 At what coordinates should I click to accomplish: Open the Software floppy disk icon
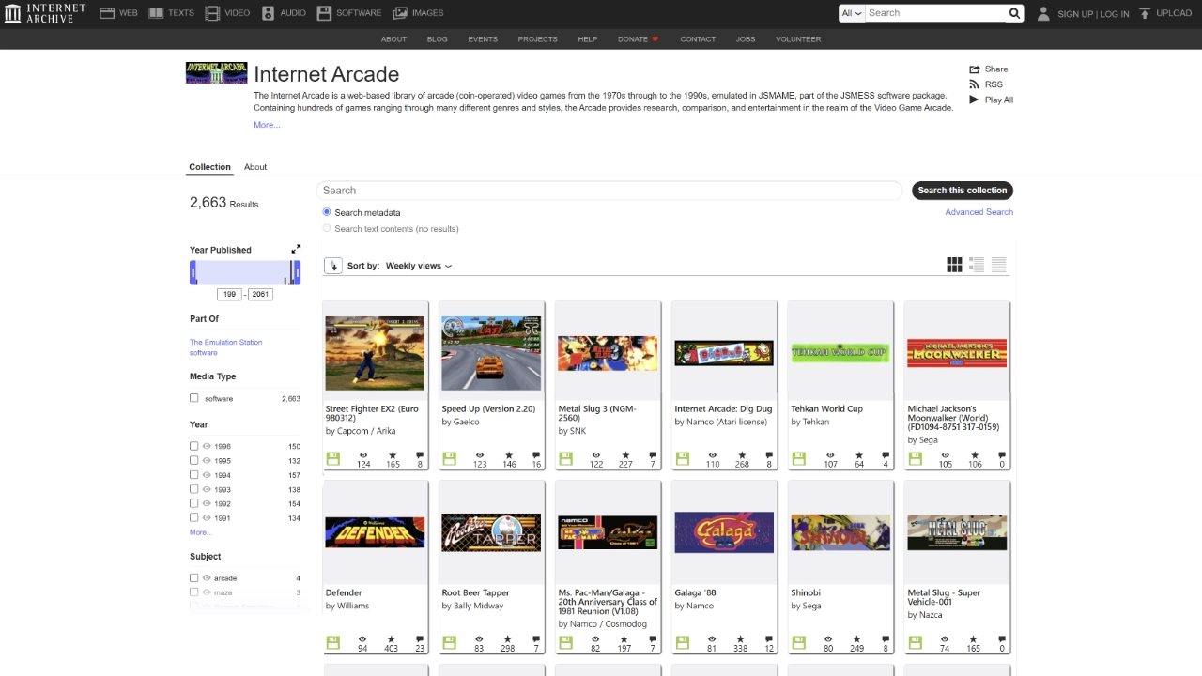[x=324, y=13]
